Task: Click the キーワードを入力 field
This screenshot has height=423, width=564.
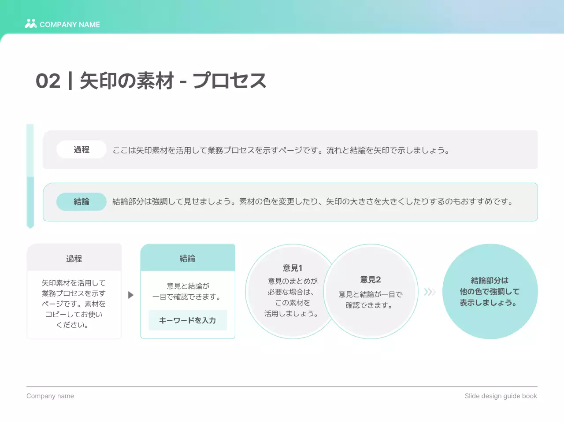Action: pos(188,320)
